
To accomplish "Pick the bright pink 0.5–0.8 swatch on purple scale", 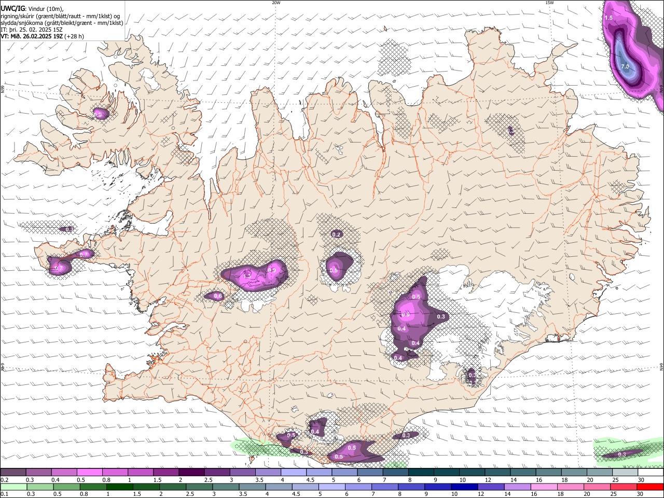I will pos(89,473).
